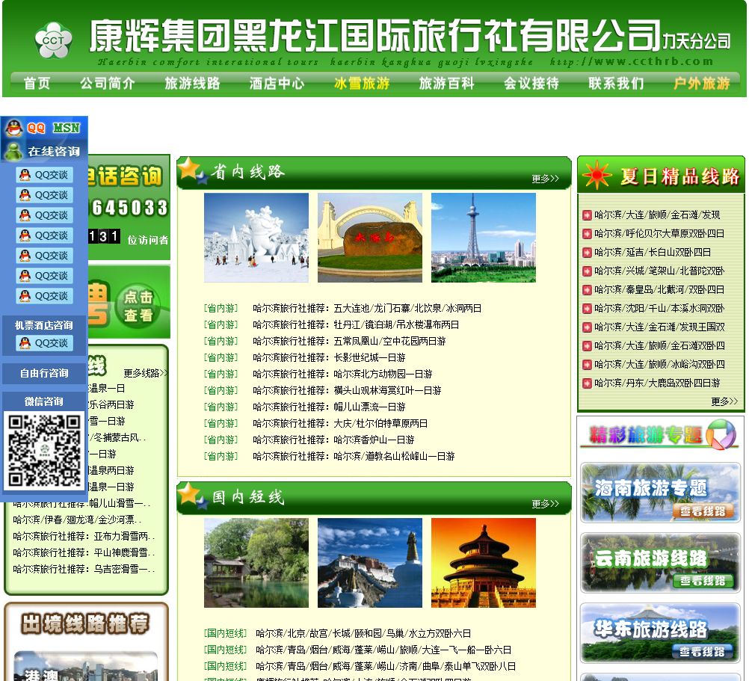749x681 pixels.
Task: Open the QQ penguin icon in chat panel
Action: (14, 128)
